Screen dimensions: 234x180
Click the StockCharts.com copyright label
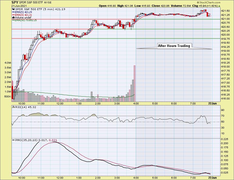pyautogui.click(x=209, y=2)
